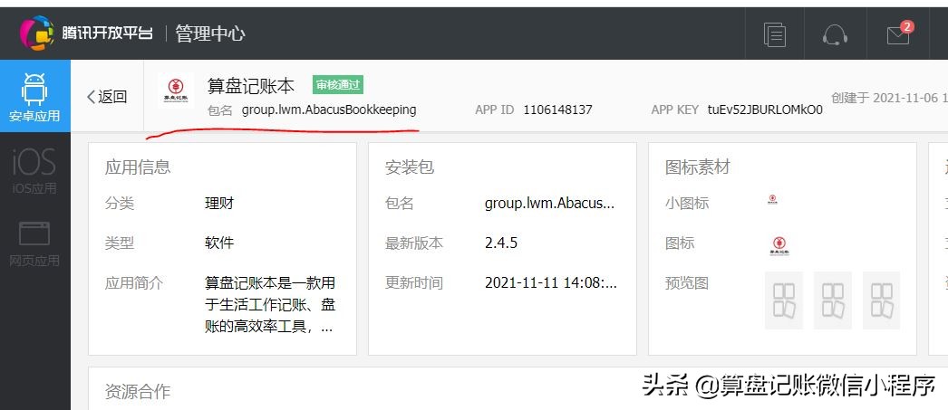Select package name group.lwm.AbacusBookkeeping in header
The height and width of the screenshot is (410, 948).
click(x=329, y=110)
